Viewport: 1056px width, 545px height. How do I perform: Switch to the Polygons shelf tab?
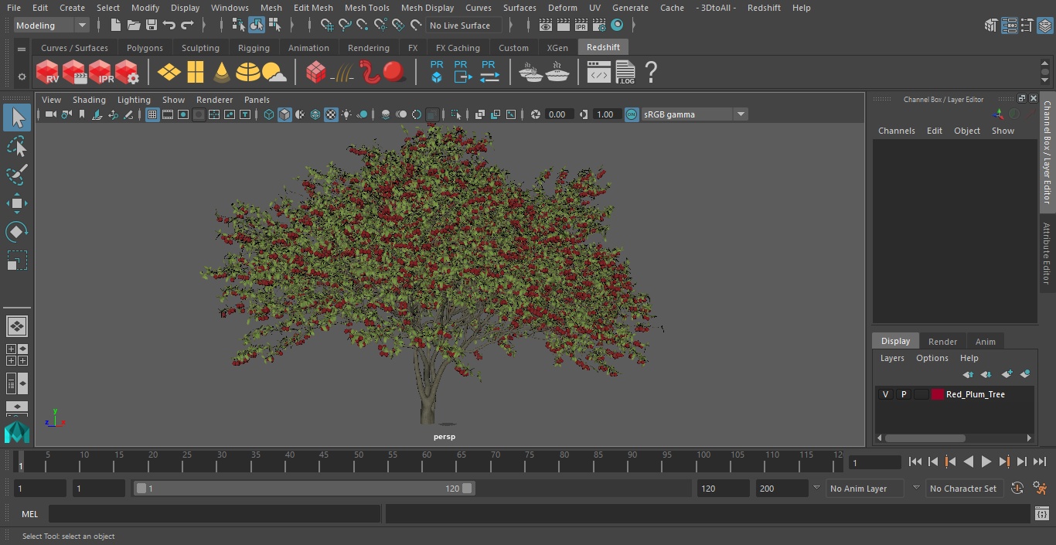145,48
